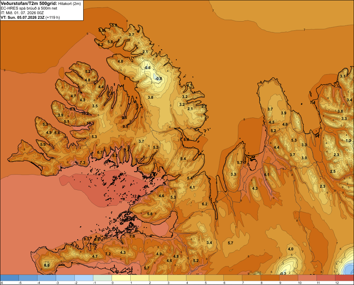Click the "3.1" temperature value

[343, 76]
